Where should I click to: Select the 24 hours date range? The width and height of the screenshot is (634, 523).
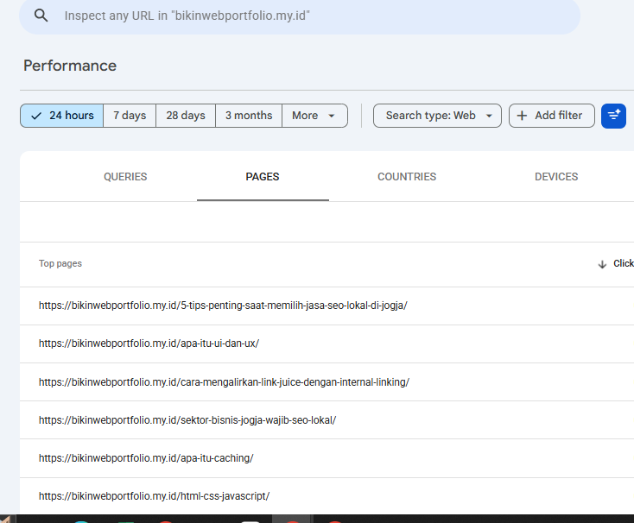click(x=62, y=116)
